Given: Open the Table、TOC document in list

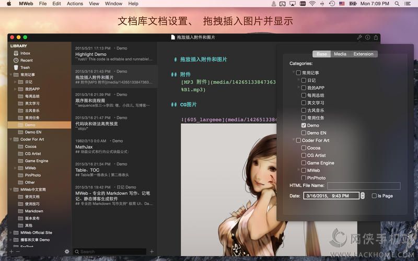Looking at the screenshot, I should (x=114, y=170).
